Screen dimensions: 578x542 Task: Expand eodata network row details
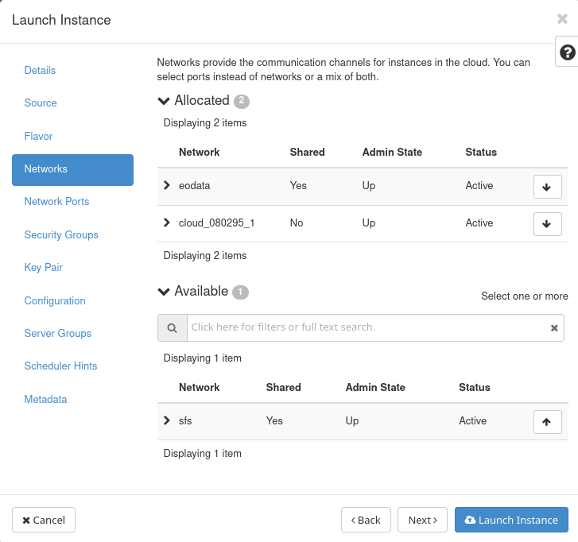[167, 185]
